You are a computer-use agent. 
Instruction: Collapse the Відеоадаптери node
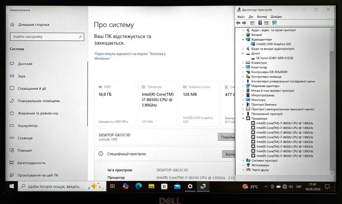[x=243, y=39]
